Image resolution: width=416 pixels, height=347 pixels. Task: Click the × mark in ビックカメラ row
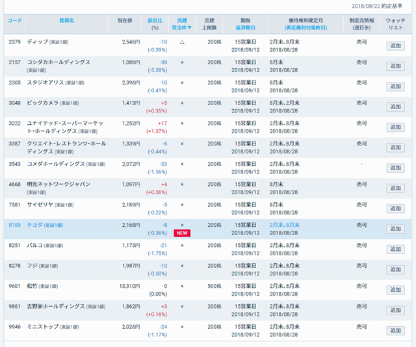(x=182, y=103)
